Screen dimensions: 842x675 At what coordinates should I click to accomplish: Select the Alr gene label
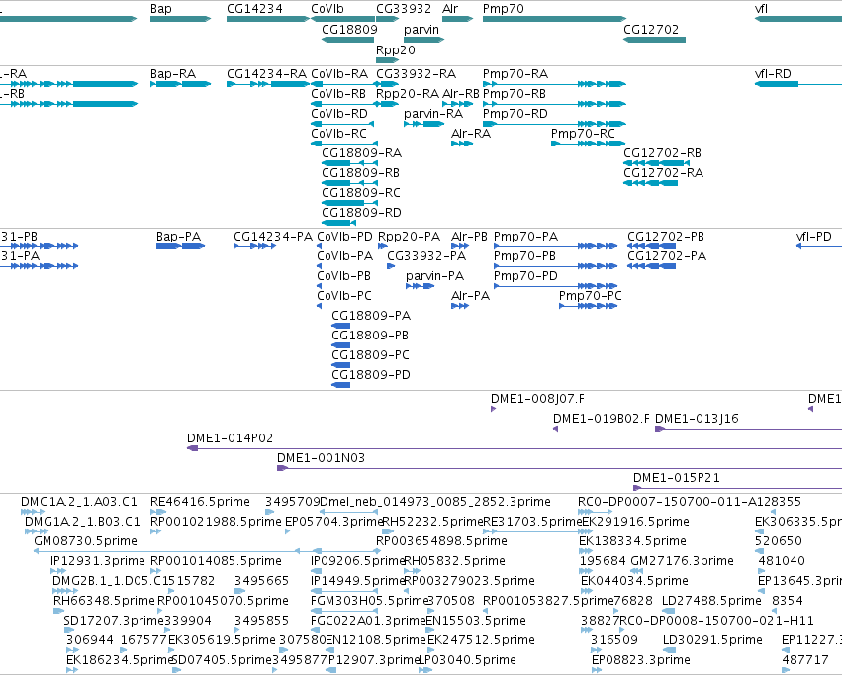click(x=450, y=9)
